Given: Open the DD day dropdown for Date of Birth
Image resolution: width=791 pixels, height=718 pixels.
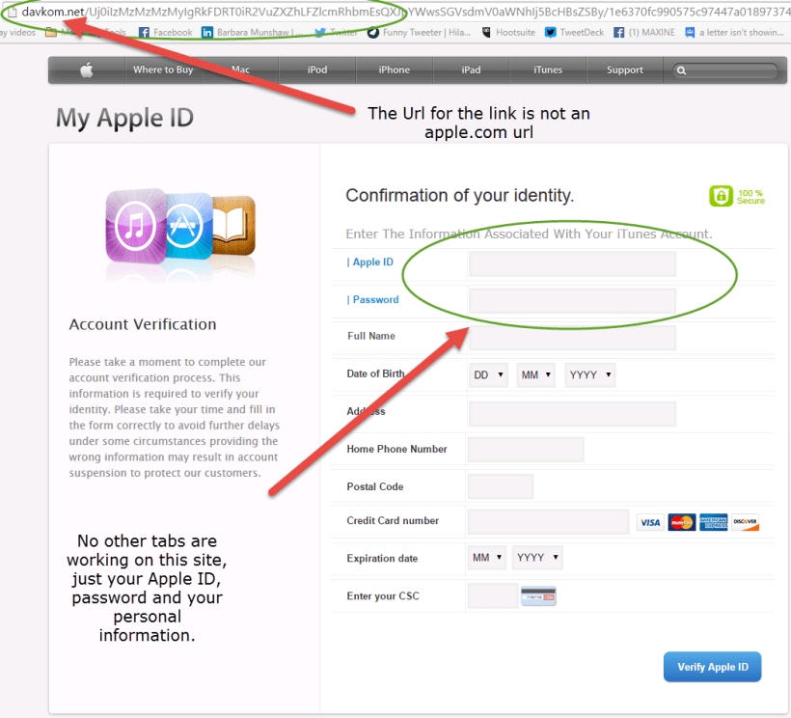Looking at the screenshot, I should (488, 374).
